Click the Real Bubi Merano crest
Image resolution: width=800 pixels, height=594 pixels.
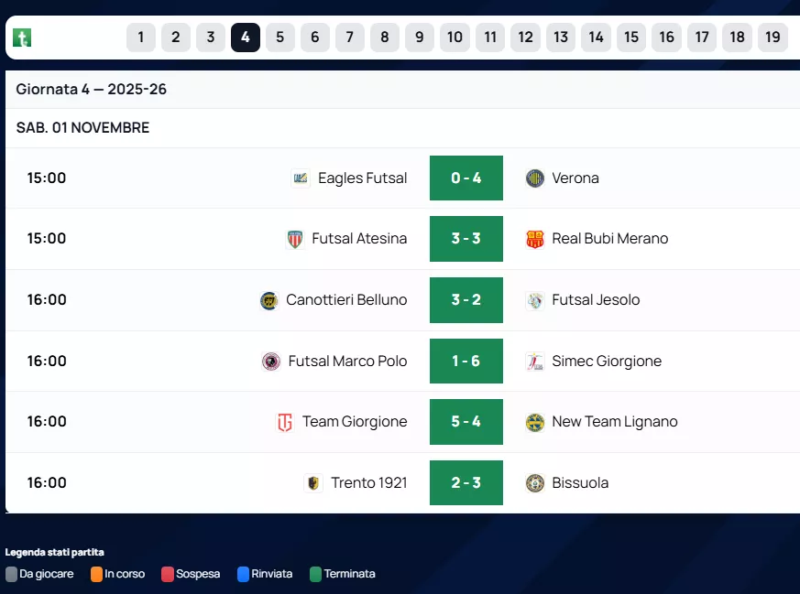click(x=535, y=239)
